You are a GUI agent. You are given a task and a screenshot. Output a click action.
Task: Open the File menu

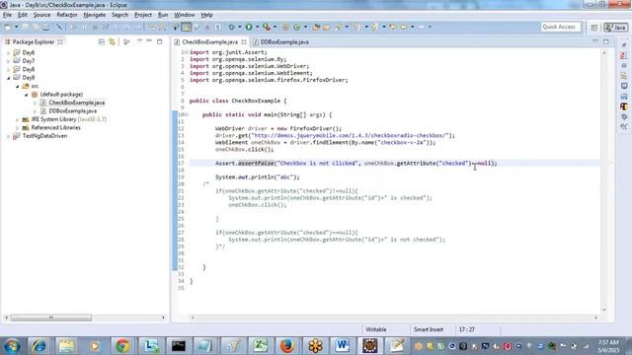point(7,15)
